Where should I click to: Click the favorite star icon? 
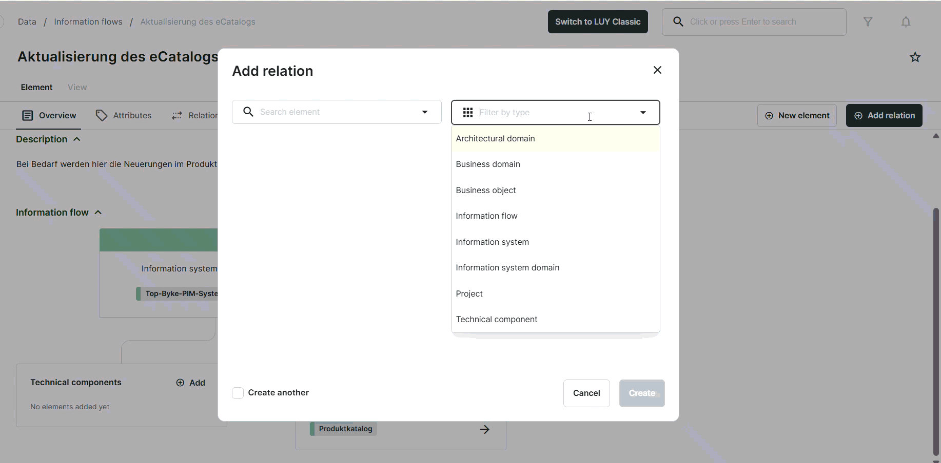point(915,57)
